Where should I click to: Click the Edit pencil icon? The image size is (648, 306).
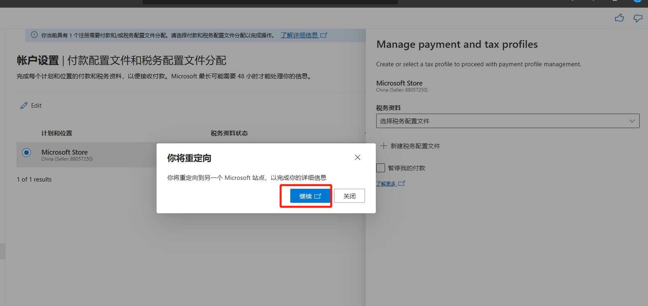click(x=24, y=106)
